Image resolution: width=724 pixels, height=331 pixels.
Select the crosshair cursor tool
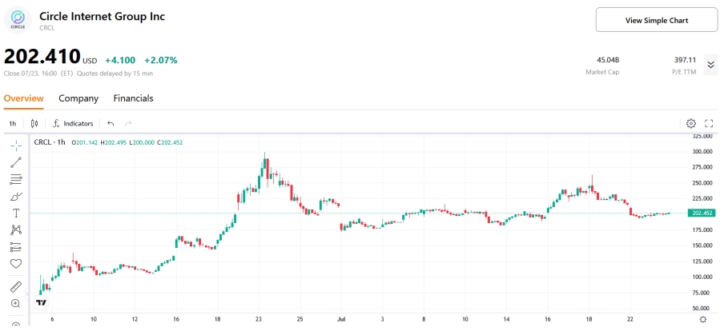[x=16, y=145]
